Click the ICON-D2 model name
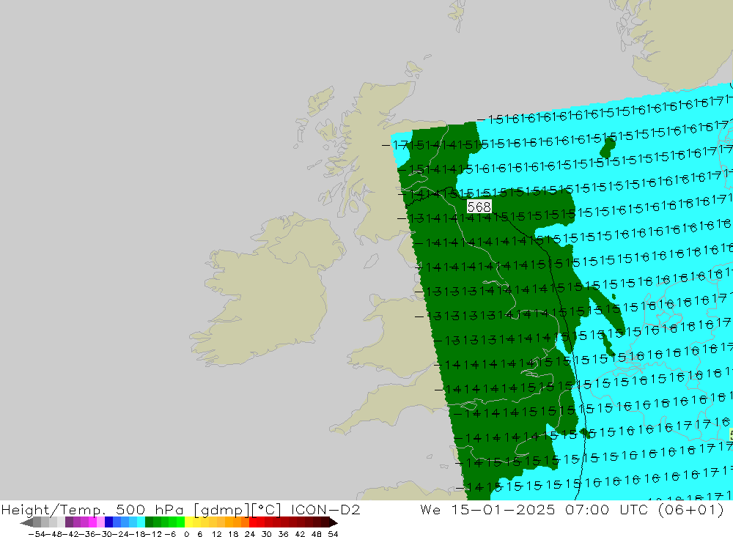The image size is (733, 537). coord(325,509)
